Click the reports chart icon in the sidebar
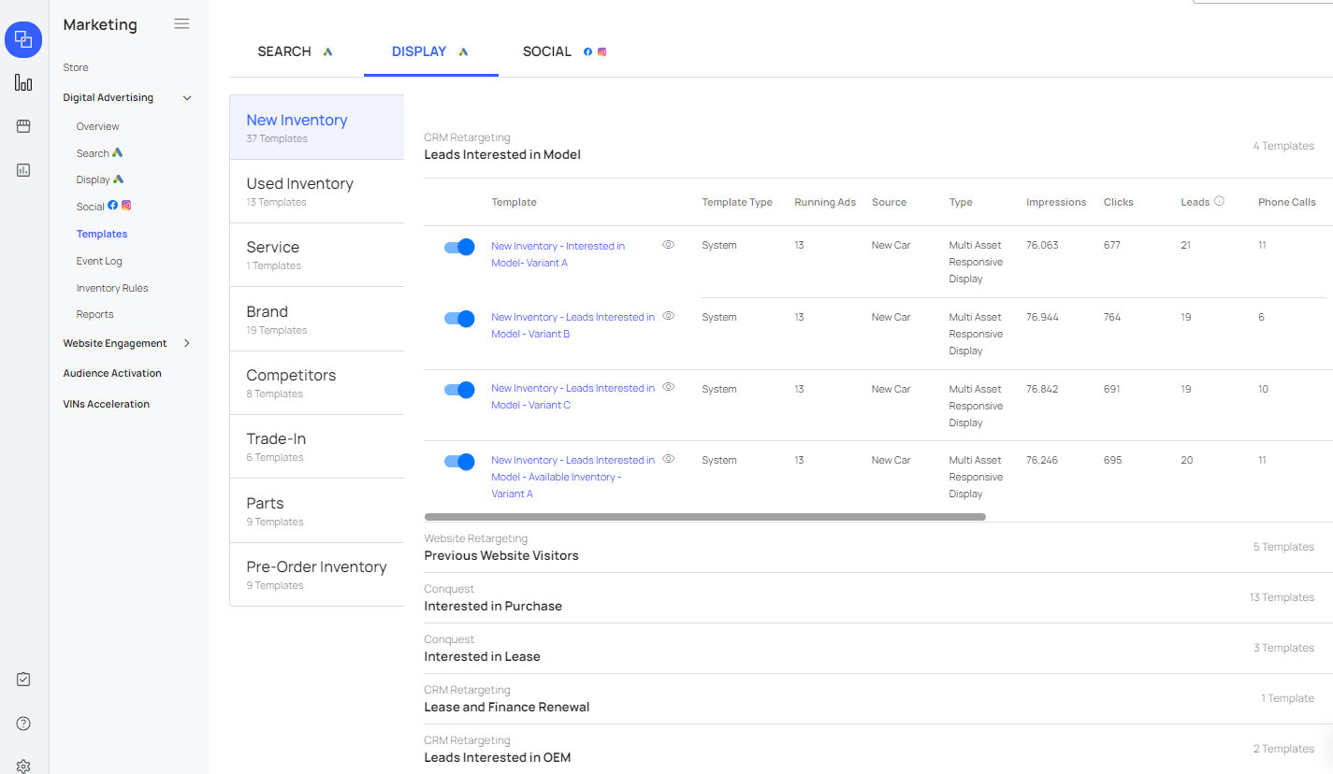 22,169
